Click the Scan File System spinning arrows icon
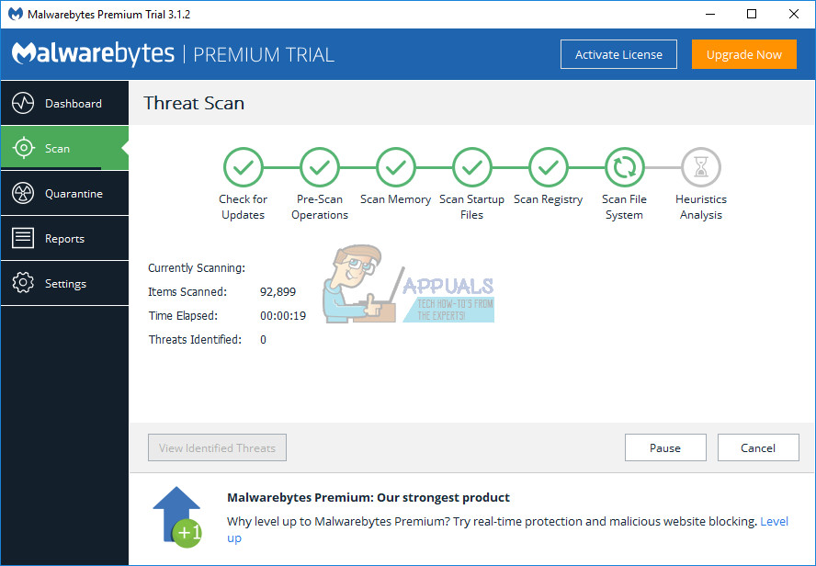The width and height of the screenshot is (816, 566). [625, 167]
